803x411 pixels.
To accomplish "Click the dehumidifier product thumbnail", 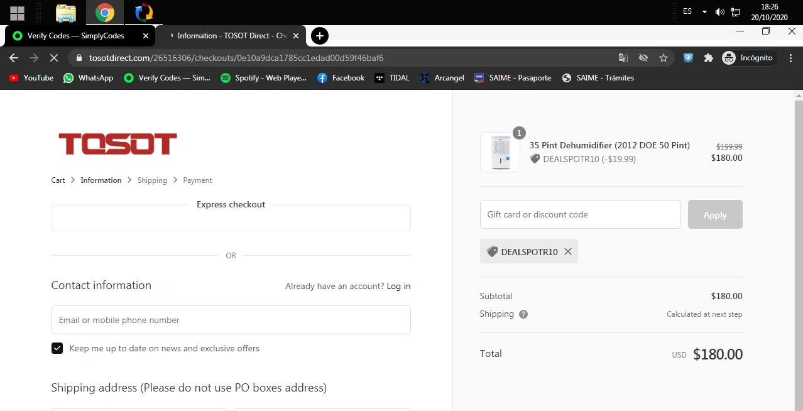I will [500, 152].
